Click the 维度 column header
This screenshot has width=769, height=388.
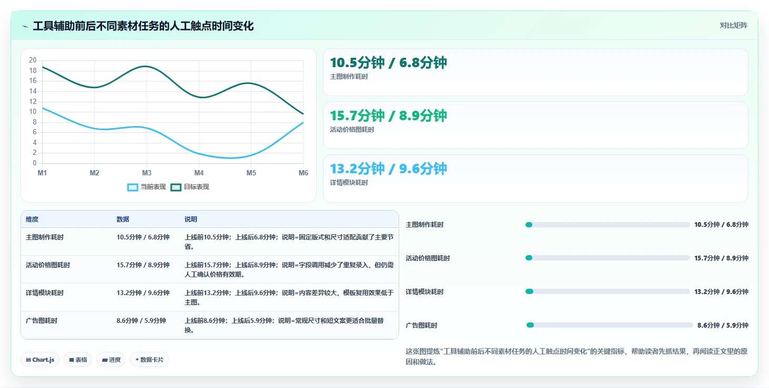[x=32, y=219]
